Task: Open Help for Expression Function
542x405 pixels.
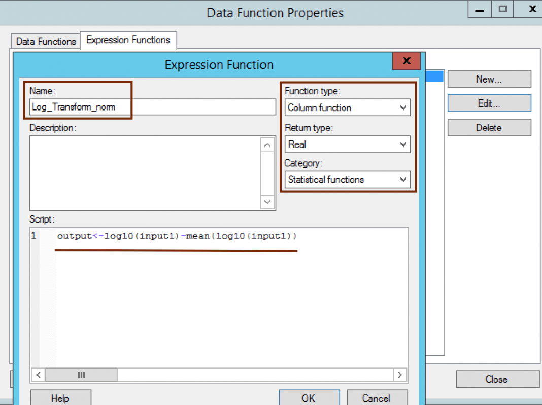Action: (x=60, y=398)
